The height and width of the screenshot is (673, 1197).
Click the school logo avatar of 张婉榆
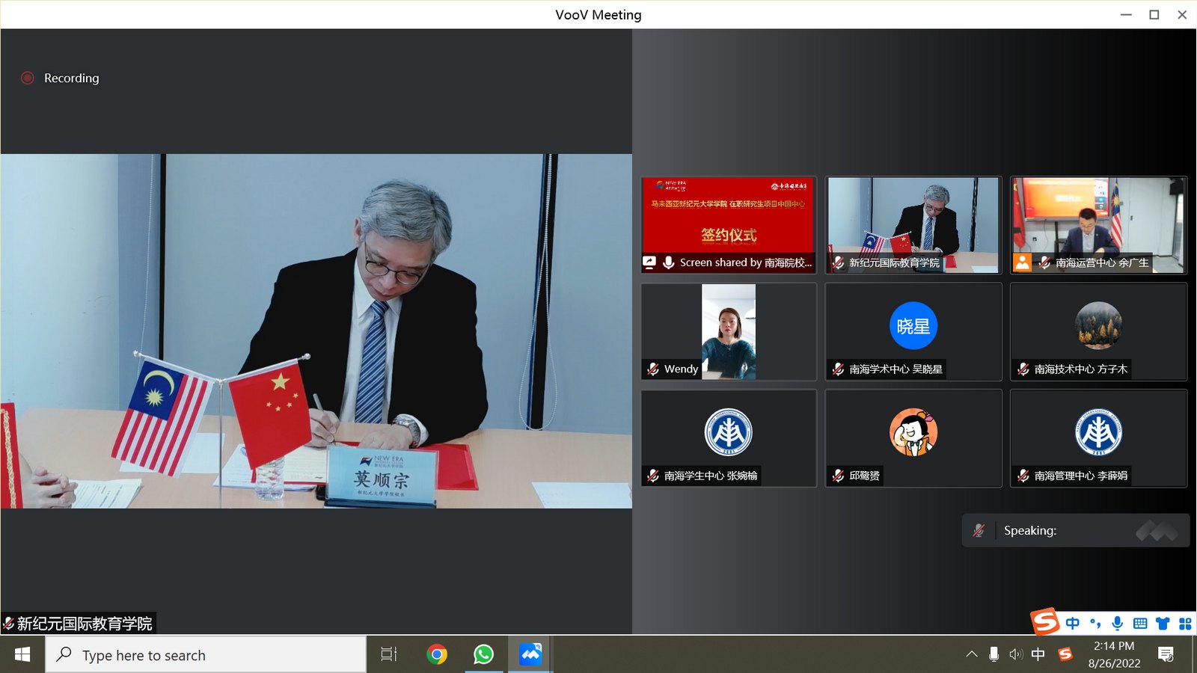pos(729,432)
